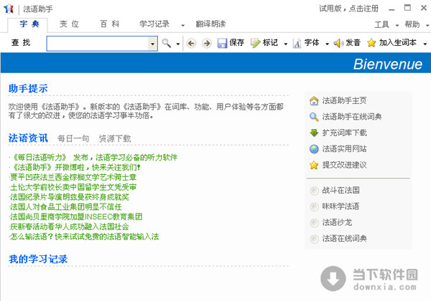Open 法国纪录片导演朗兹曼 news link

point(69,197)
